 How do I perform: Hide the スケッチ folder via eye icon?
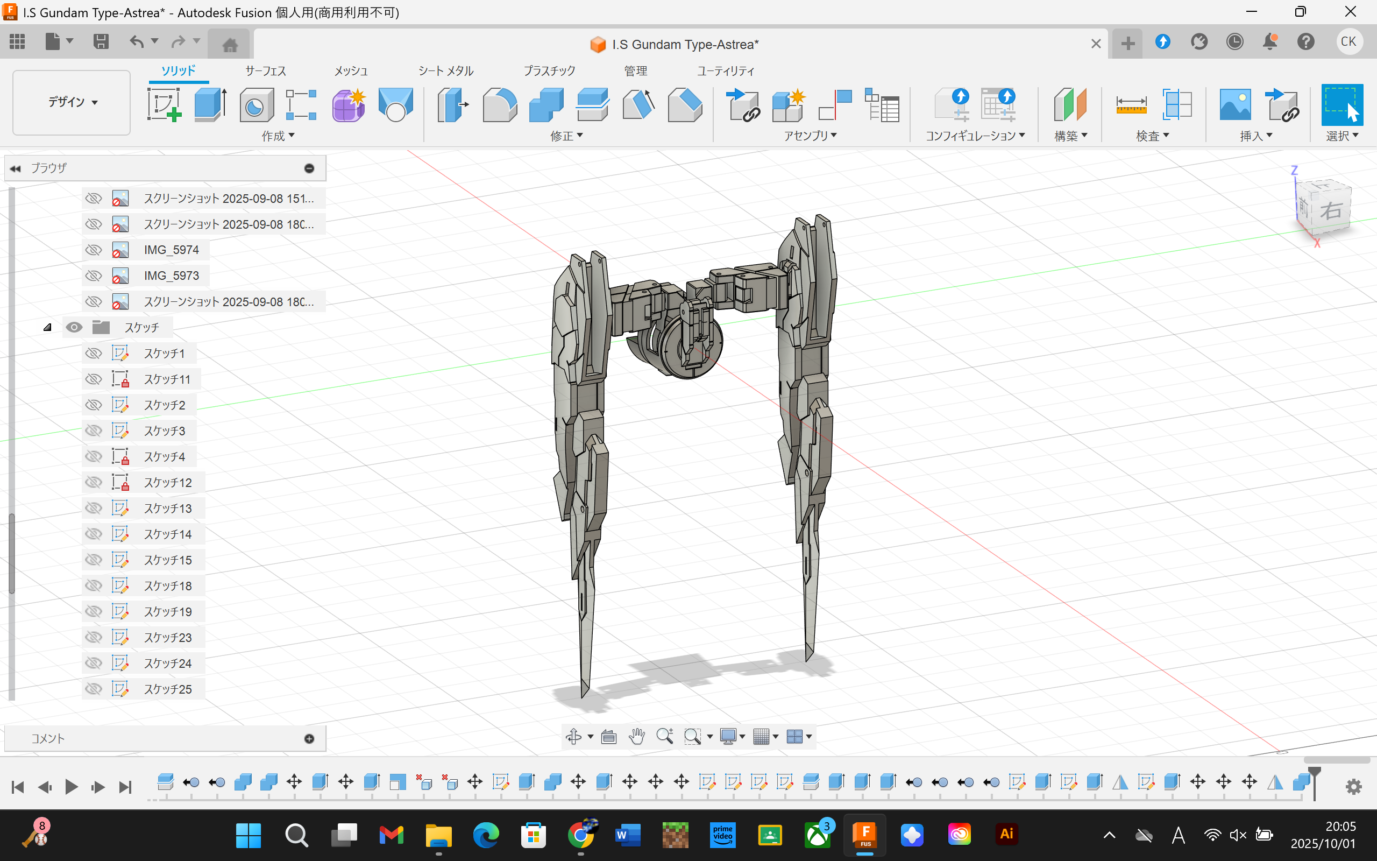pos(74,327)
